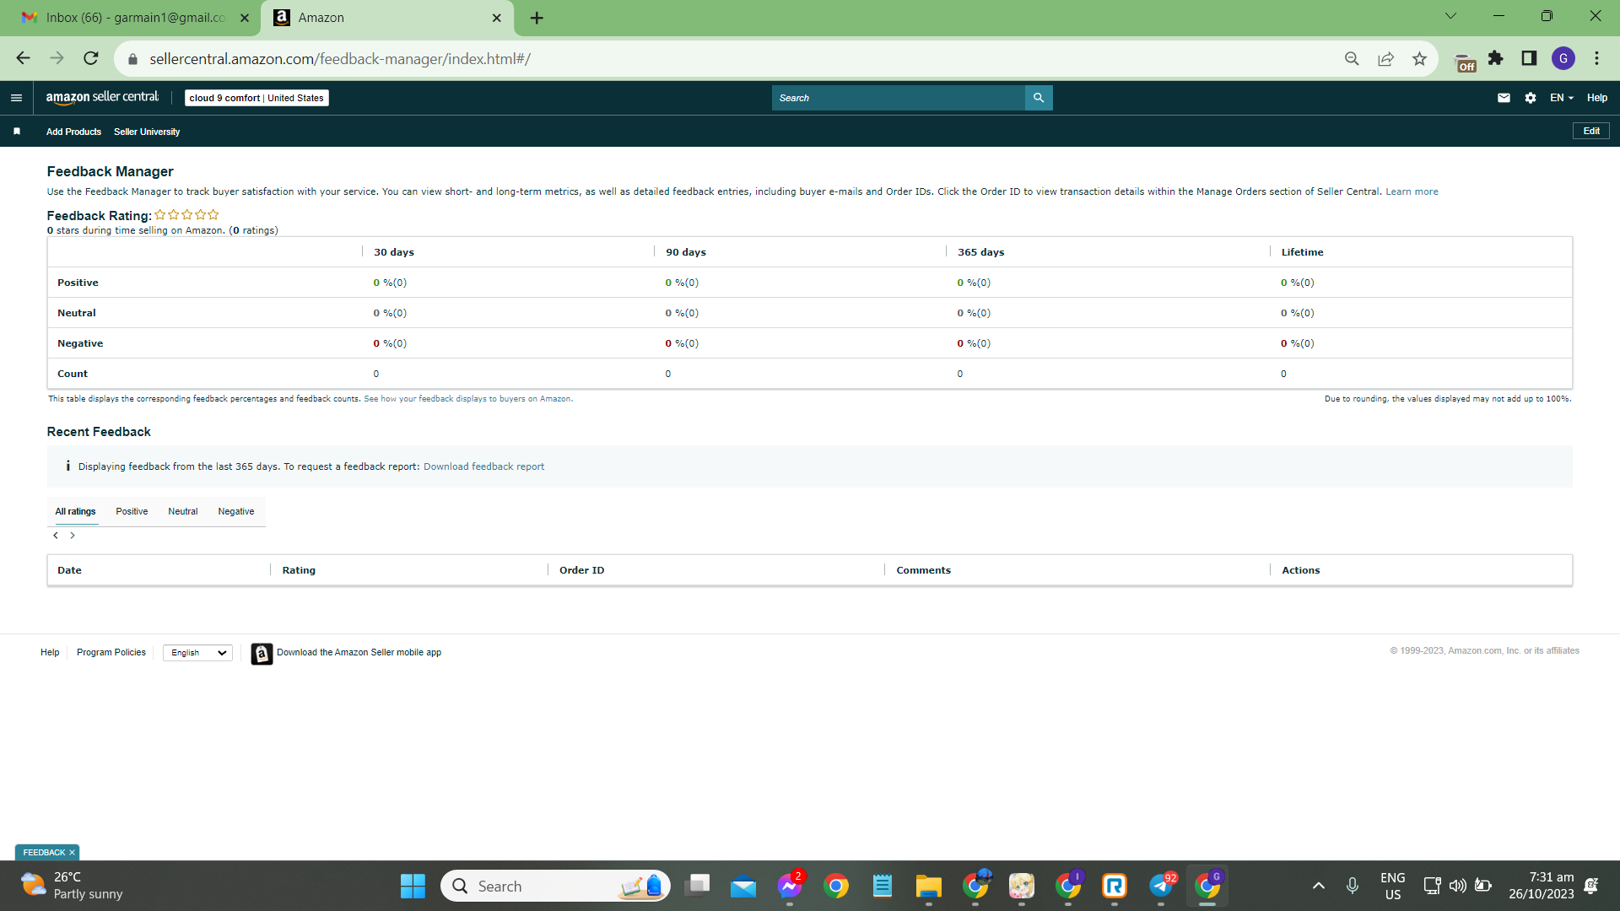Open See how your feedback displays link

[x=467, y=399]
